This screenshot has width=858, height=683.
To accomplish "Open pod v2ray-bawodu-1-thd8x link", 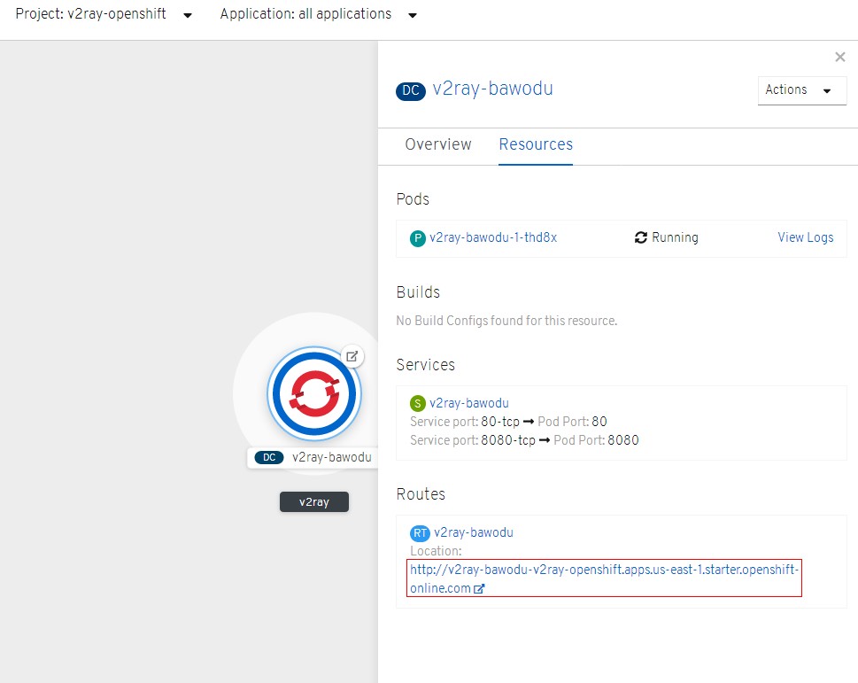I will tap(493, 237).
